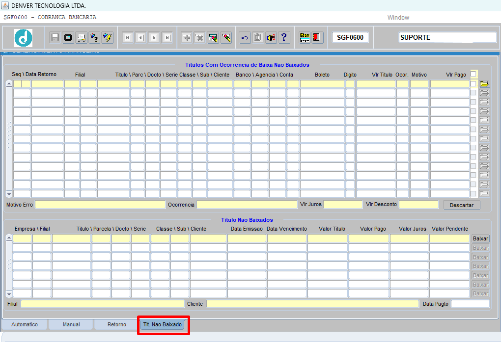Viewport: 501px width, 342px height.
Task: Click the Descartar button
Action: tap(462, 205)
